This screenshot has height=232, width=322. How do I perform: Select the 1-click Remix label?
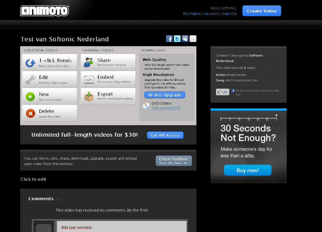(55, 60)
